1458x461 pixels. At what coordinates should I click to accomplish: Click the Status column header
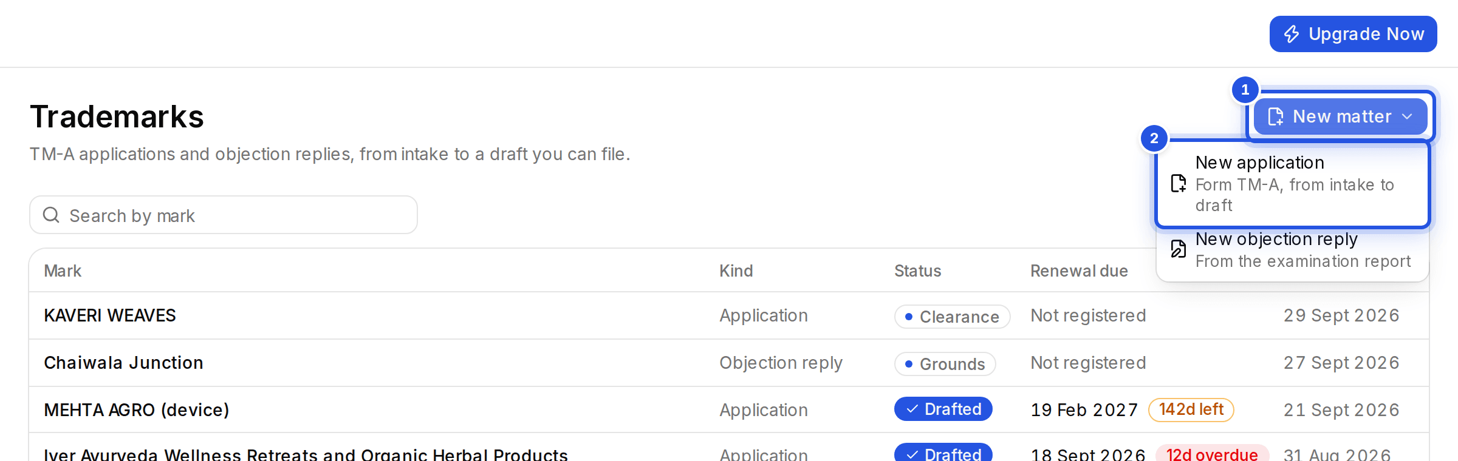[917, 271]
